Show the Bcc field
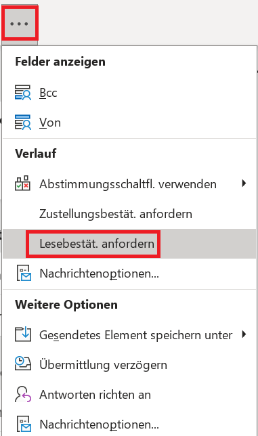Viewport: 258px width, 436px height. (x=129, y=93)
